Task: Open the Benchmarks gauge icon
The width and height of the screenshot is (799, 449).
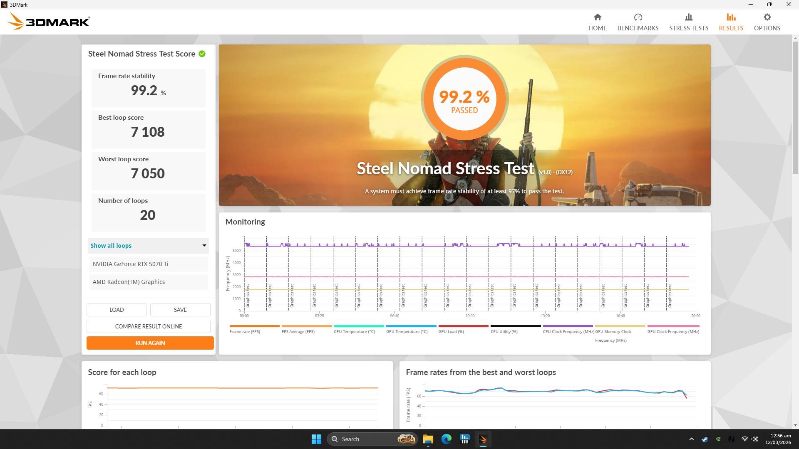Action: click(x=638, y=17)
